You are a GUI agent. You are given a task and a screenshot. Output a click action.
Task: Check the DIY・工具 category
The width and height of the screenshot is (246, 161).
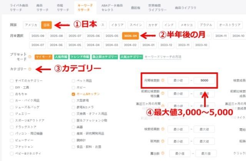pos(12,87)
